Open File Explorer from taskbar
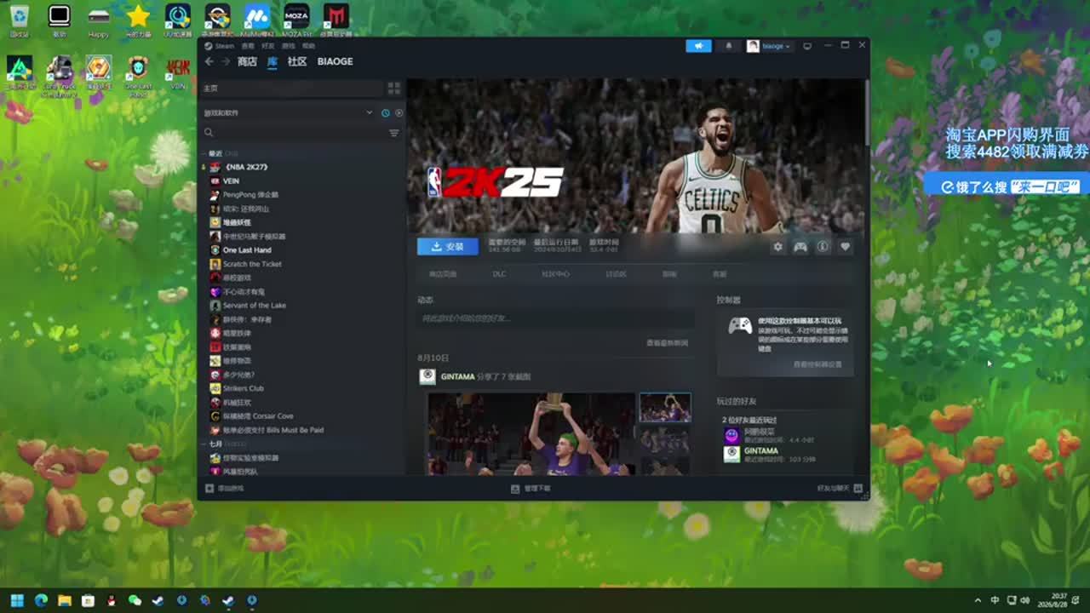Screen dimensions: 1090x613 coord(64,600)
